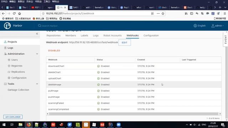228x128 pixels.
Task: Click the pullImage webhook row
Action: (134, 91)
